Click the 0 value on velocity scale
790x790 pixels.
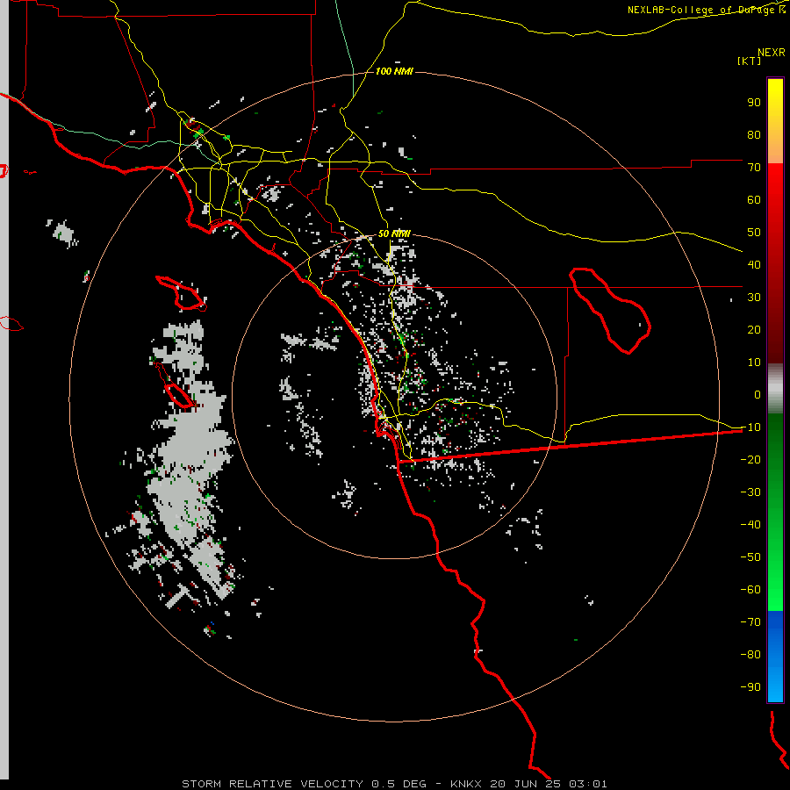tap(758, 395)
